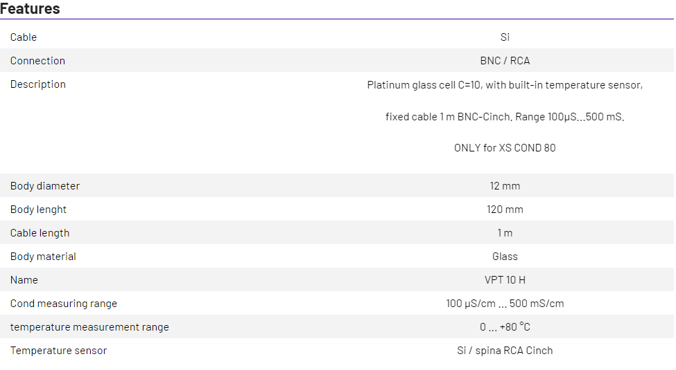This screenshot has width=676, height=370.
Task: Select the Connection label
Action: tap(37, 61)
